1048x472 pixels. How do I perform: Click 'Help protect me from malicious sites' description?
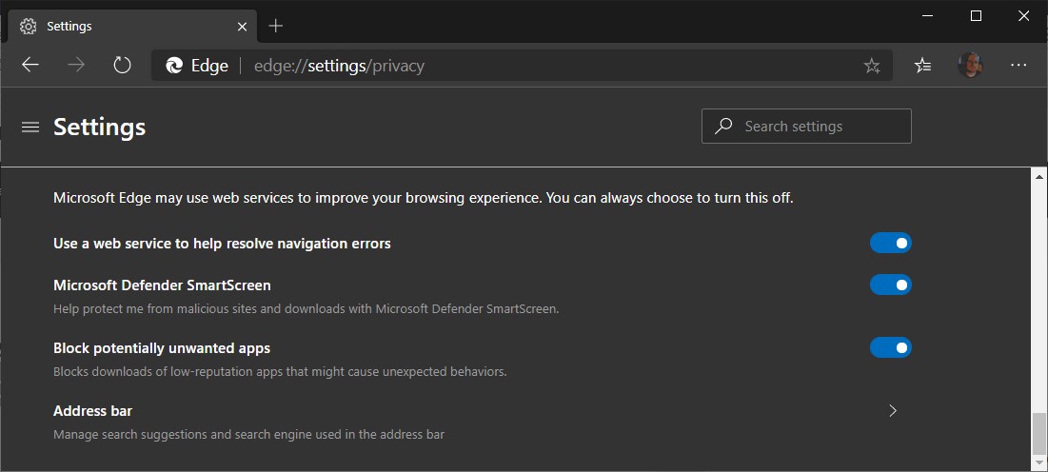306,309
